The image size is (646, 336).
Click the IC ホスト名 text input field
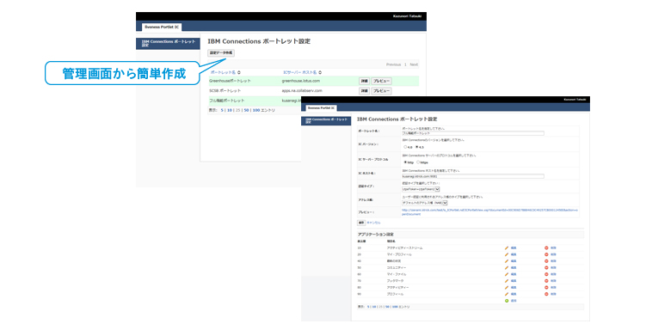[473, 176]
